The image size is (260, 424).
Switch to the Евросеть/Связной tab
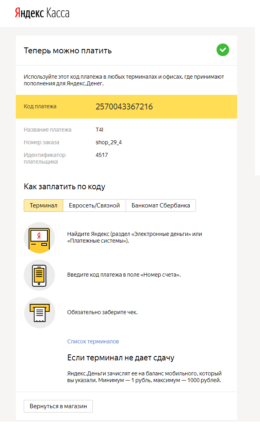[x=94, y=205]
